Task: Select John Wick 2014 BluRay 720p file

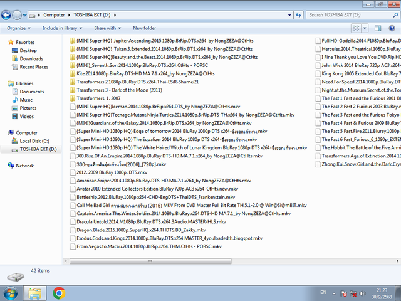Action: tap(361, 65)
